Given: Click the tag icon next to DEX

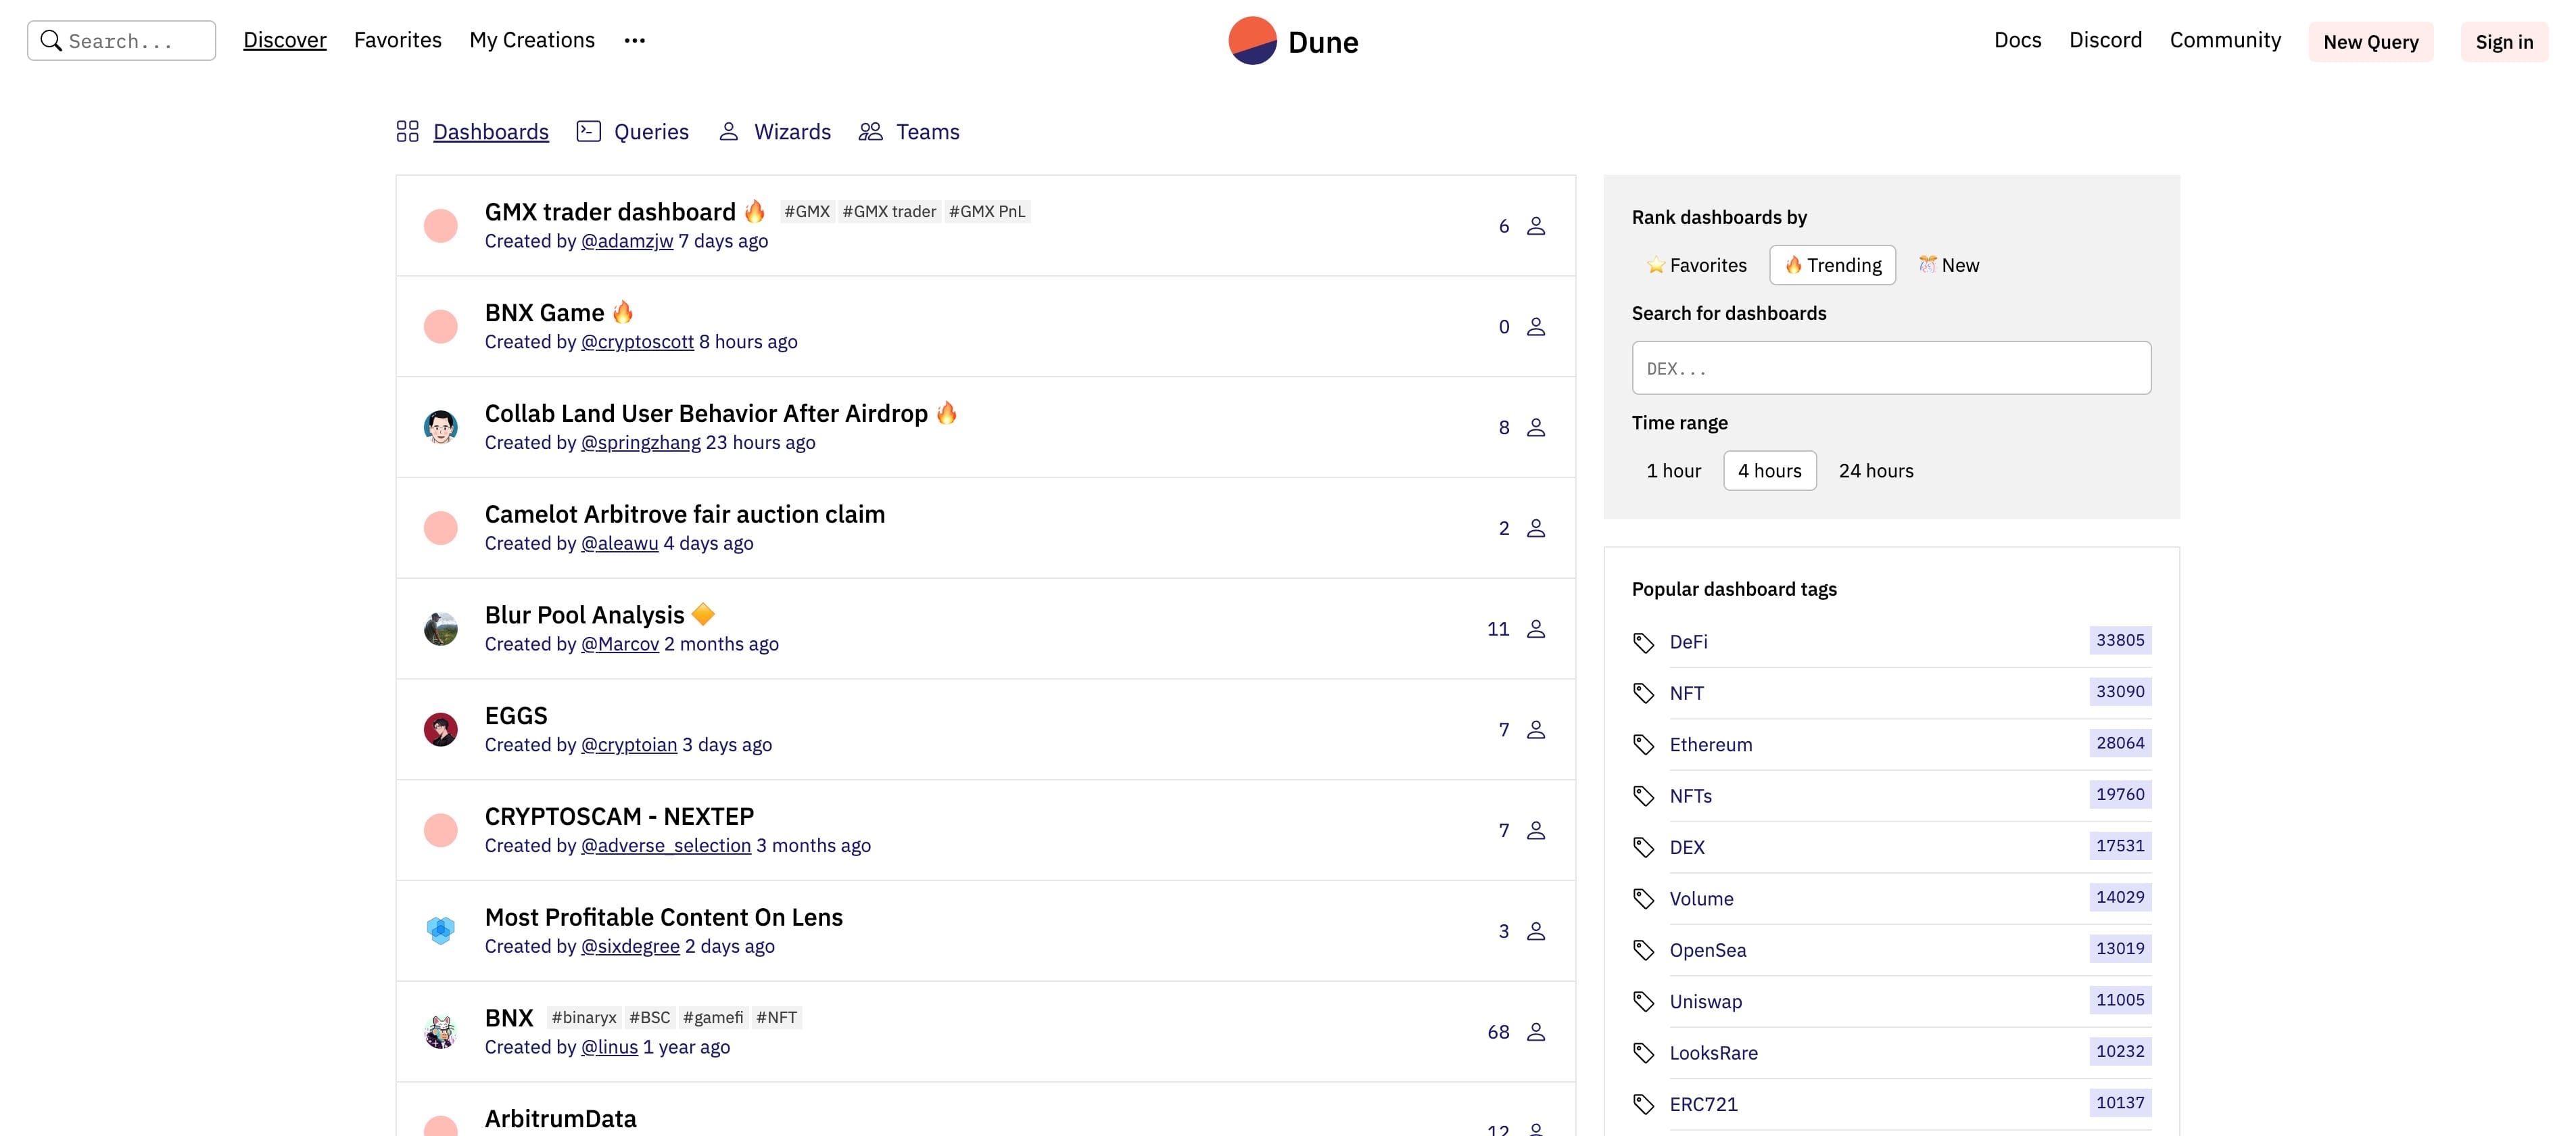Looking at the screenshot, I should click(1643, 847).
